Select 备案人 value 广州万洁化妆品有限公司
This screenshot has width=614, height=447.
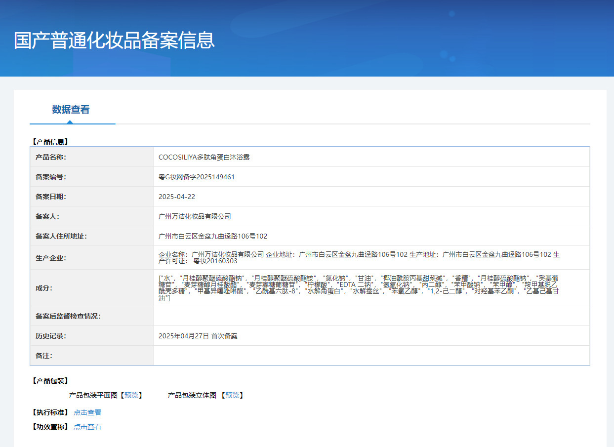pyautogui.click(x=195, y=216)
